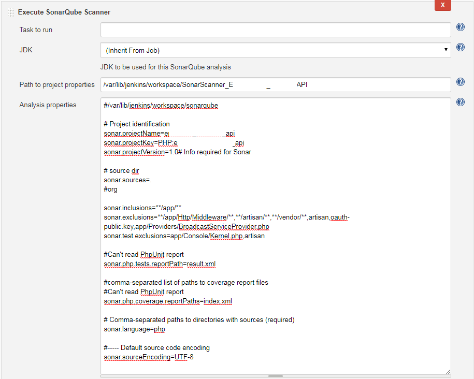Place cursor on sonar.language=php line

tap(134, 329)
